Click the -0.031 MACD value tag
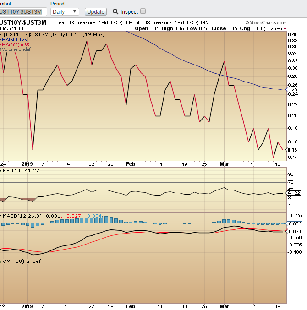307x310 pixels. click(x=294, y=231)
